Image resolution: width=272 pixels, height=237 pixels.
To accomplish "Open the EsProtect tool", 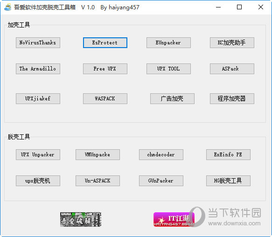I will 105,42.
